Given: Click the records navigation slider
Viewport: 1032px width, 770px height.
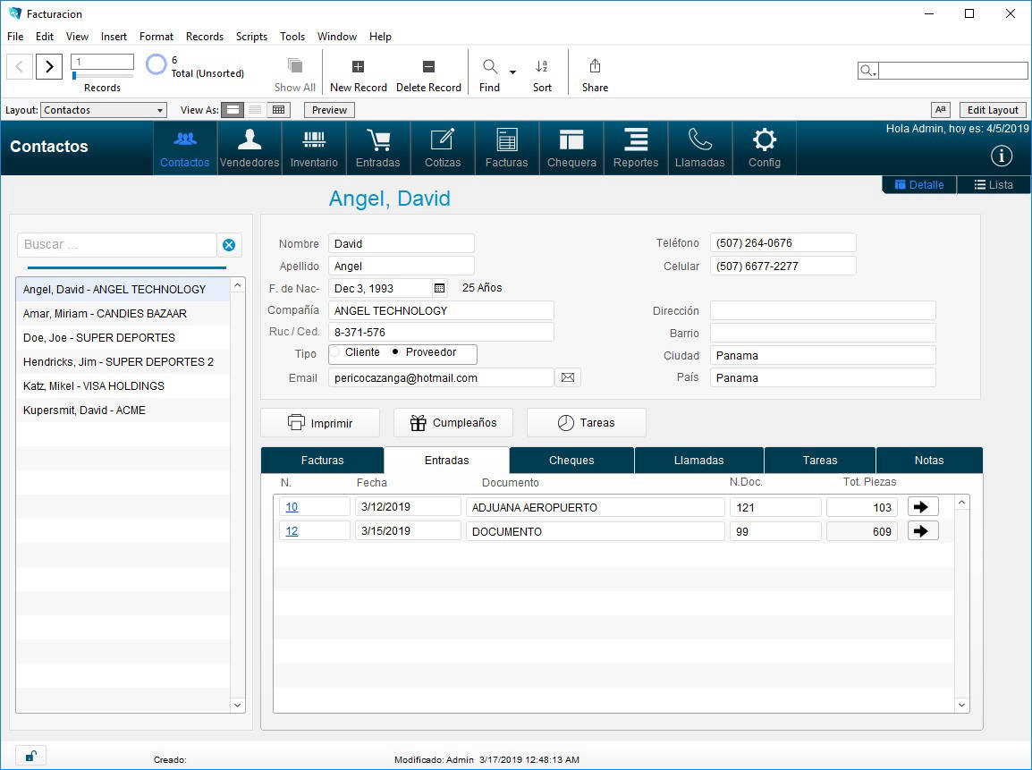Looking at the screenshot, I should [x=102, y=76].
